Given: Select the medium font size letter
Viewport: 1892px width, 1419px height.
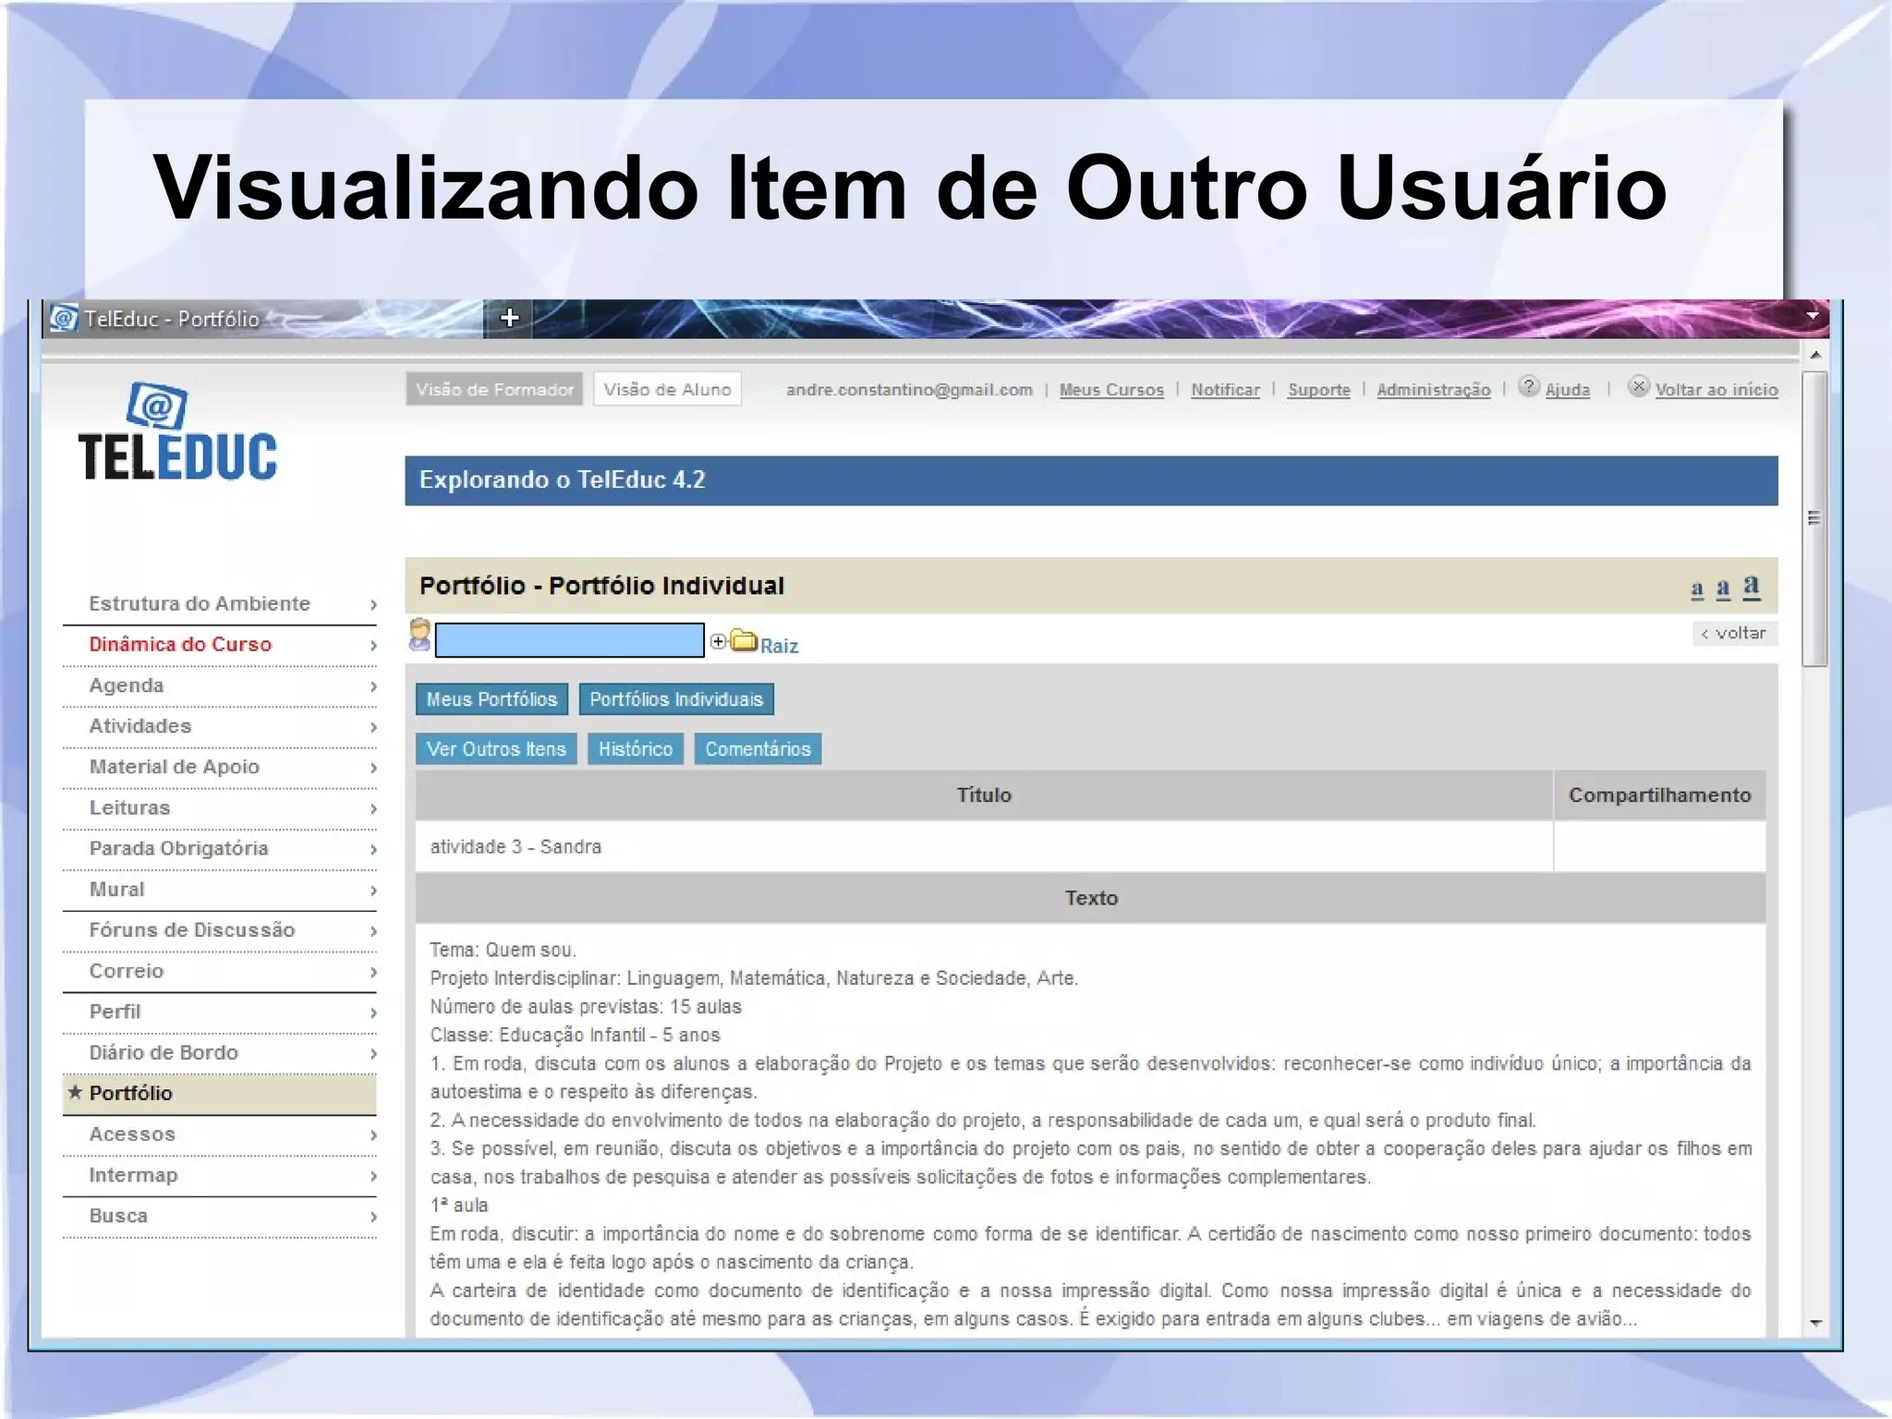Looking at the screenshot, I should click(1723, 588).
